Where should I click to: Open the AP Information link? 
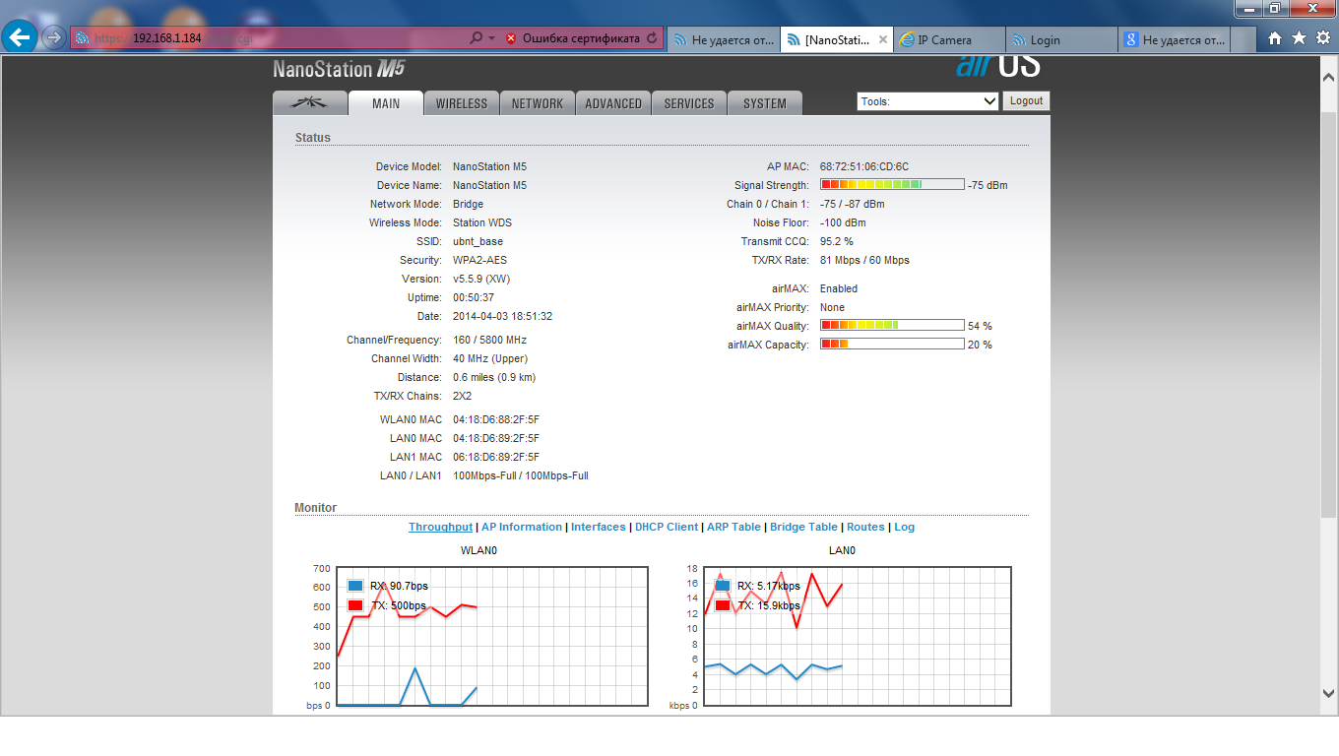pos(522,527)
